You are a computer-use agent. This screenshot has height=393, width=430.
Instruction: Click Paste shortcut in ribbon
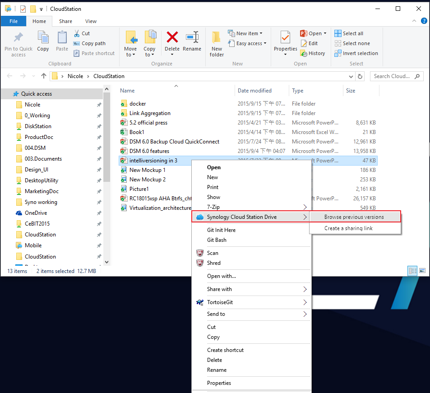[x=94, y=53]
